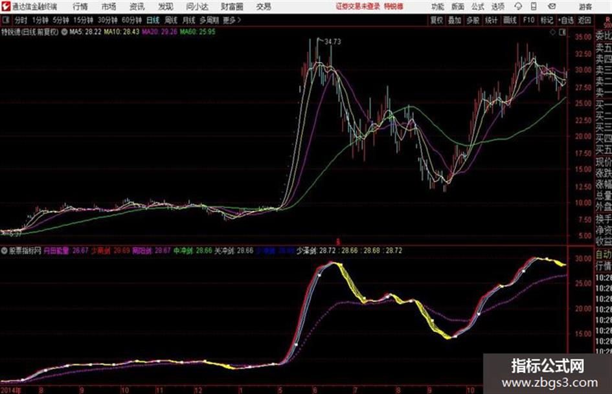612x394 pixels.
Task: Click the 画线 drawing tool button
Action: (x=510, y=20)
